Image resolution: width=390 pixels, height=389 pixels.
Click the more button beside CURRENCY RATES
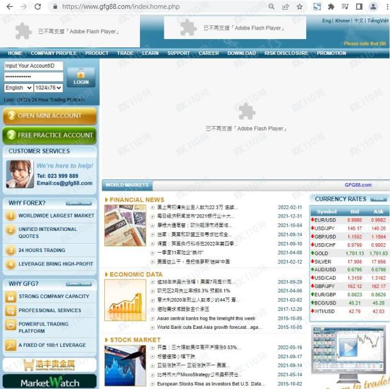click(x=378, y=199)
